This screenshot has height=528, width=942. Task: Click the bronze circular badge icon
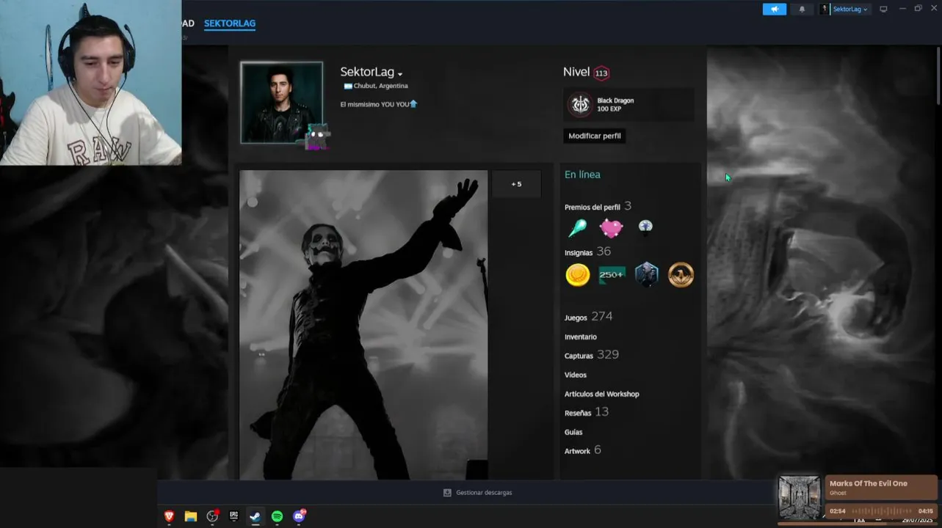point(681,275)
